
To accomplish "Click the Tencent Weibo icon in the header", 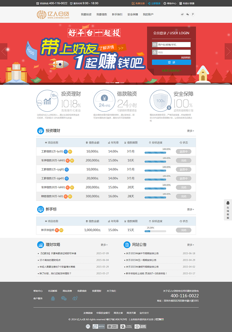I will pyautogui.click(x=193, y=14).
